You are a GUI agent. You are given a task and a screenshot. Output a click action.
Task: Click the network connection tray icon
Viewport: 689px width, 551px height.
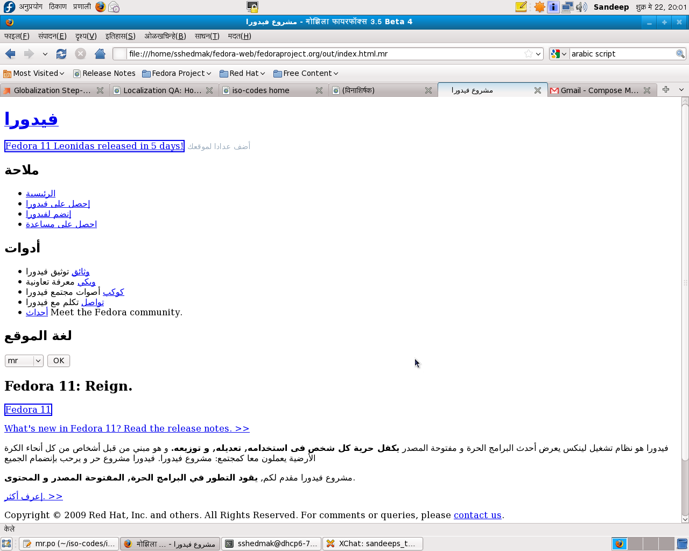(567, 7)
